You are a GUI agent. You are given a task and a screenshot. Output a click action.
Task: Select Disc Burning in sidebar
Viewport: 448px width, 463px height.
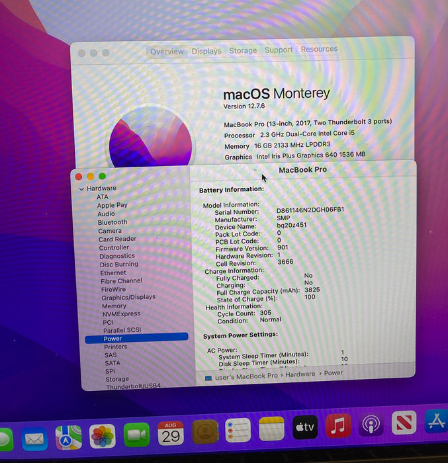pyautogui.click(x=119, y=265)
